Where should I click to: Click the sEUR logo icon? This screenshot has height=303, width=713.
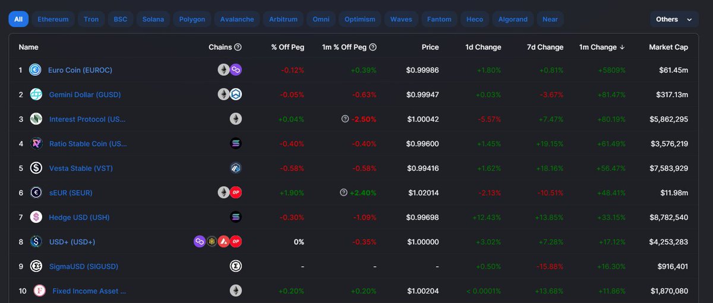pyautogui.click(x=36, y=193)
